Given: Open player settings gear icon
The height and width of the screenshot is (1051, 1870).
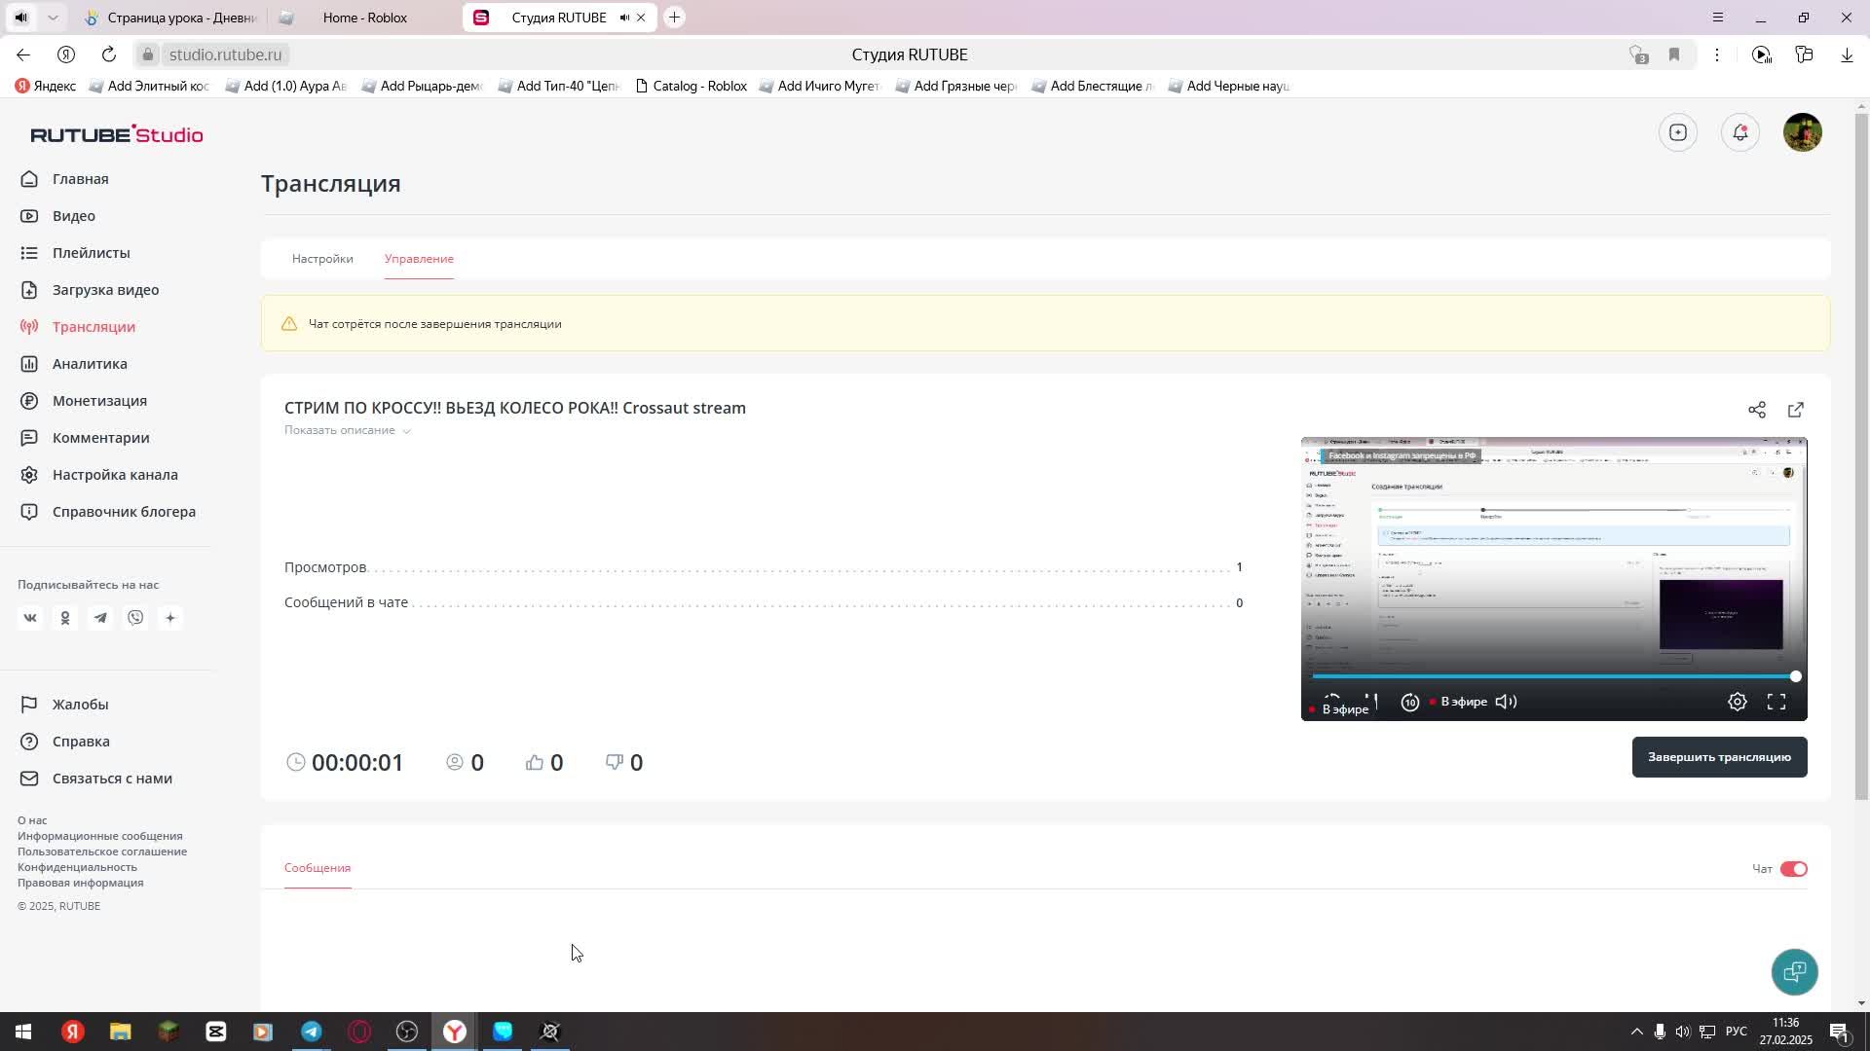Looking at the screenshot, I should point(1737,702).
